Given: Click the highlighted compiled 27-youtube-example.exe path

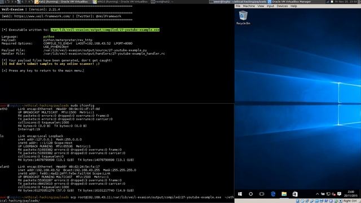Looking at the screenshot, I should coord(105,30).
